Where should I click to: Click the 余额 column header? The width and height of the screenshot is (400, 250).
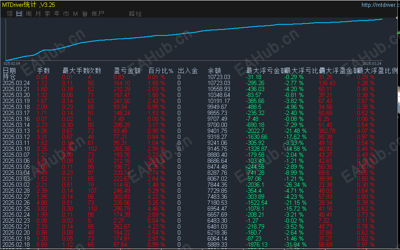(214, 71)
